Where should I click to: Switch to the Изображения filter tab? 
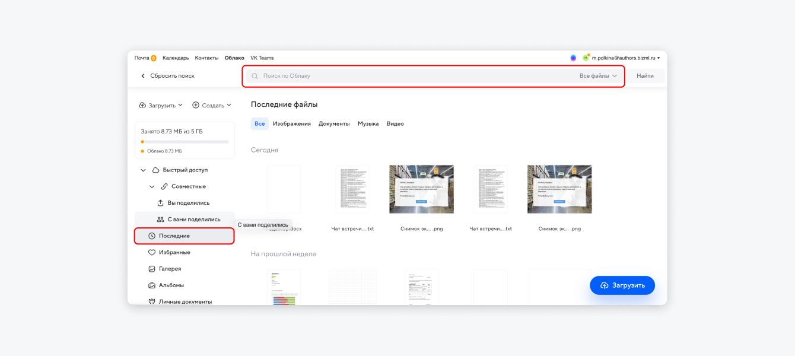291,124
